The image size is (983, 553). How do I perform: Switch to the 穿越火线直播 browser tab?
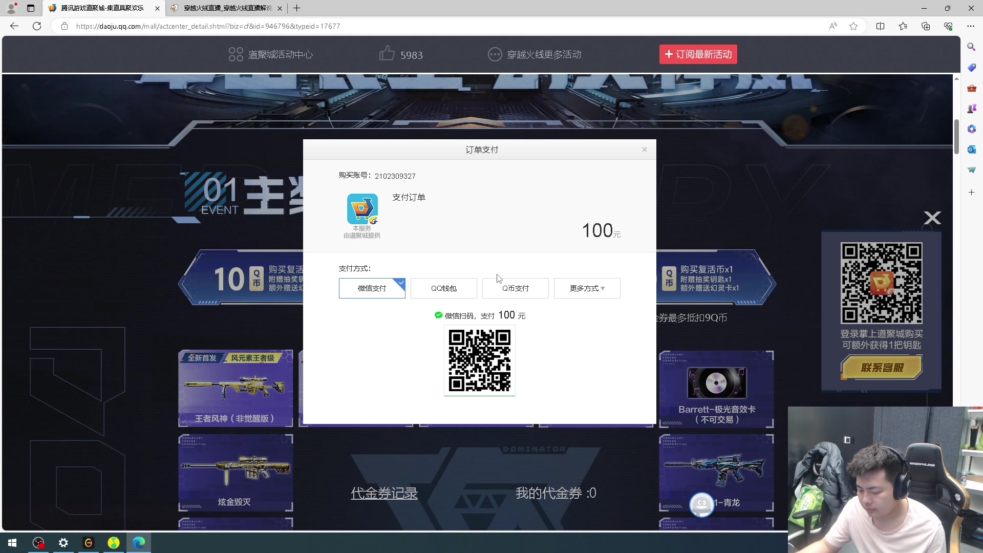(x=220, y=8)
